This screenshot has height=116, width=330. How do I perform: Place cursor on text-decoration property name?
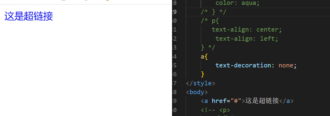tap(243, 65)
